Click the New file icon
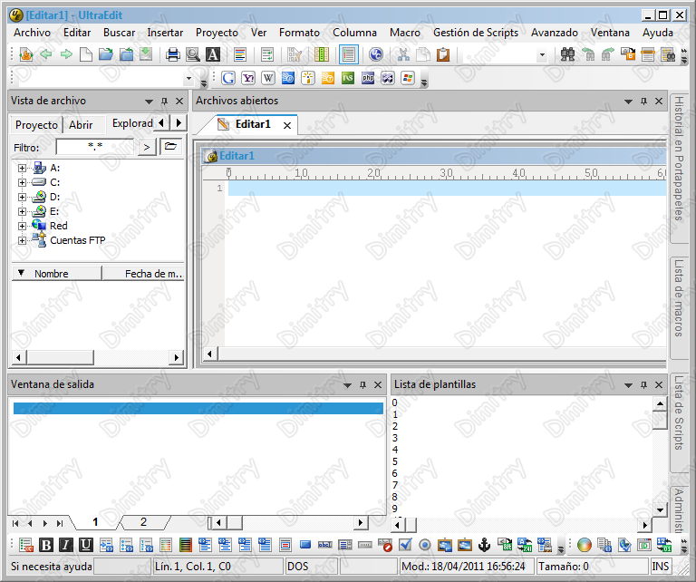 point(86,54)
